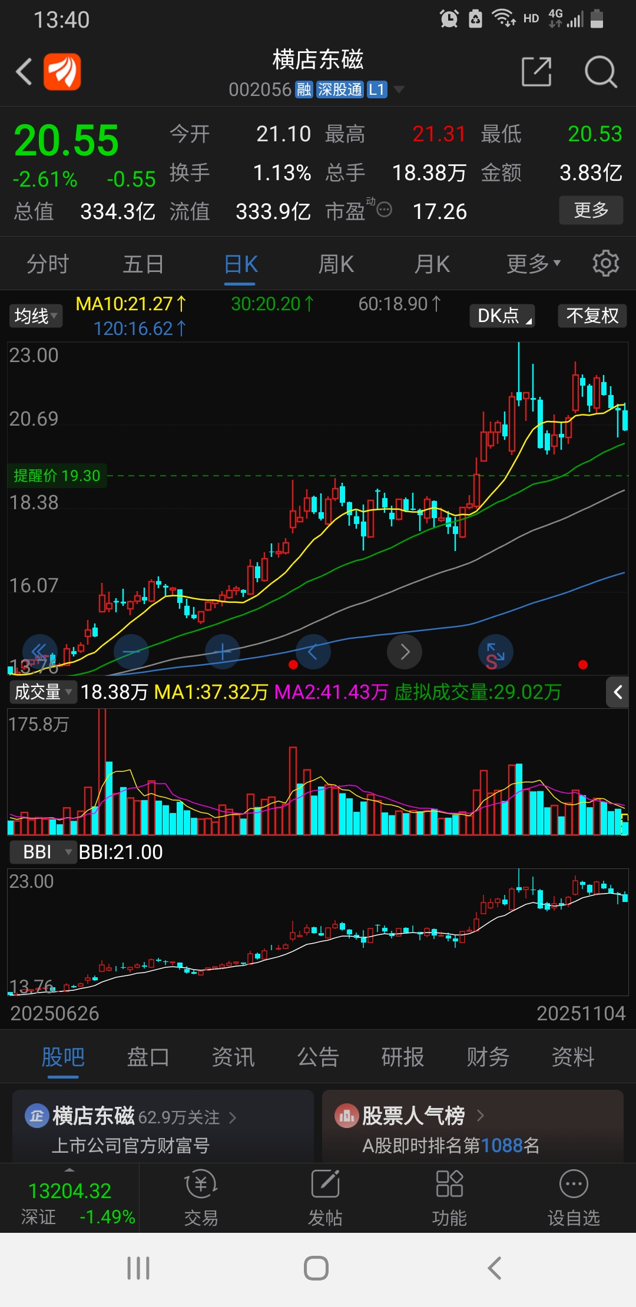Select 股吧 bottom tab
The width and height of the screenshot is (636, 1307).
coord(63,1057)
